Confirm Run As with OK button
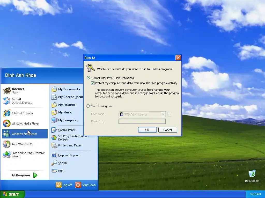 [147, 130]
